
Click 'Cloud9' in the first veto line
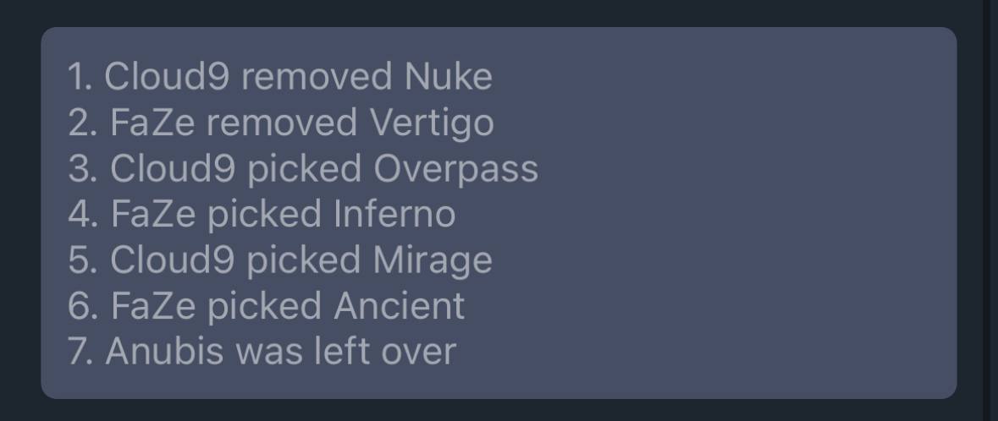(x=166, y=77)
